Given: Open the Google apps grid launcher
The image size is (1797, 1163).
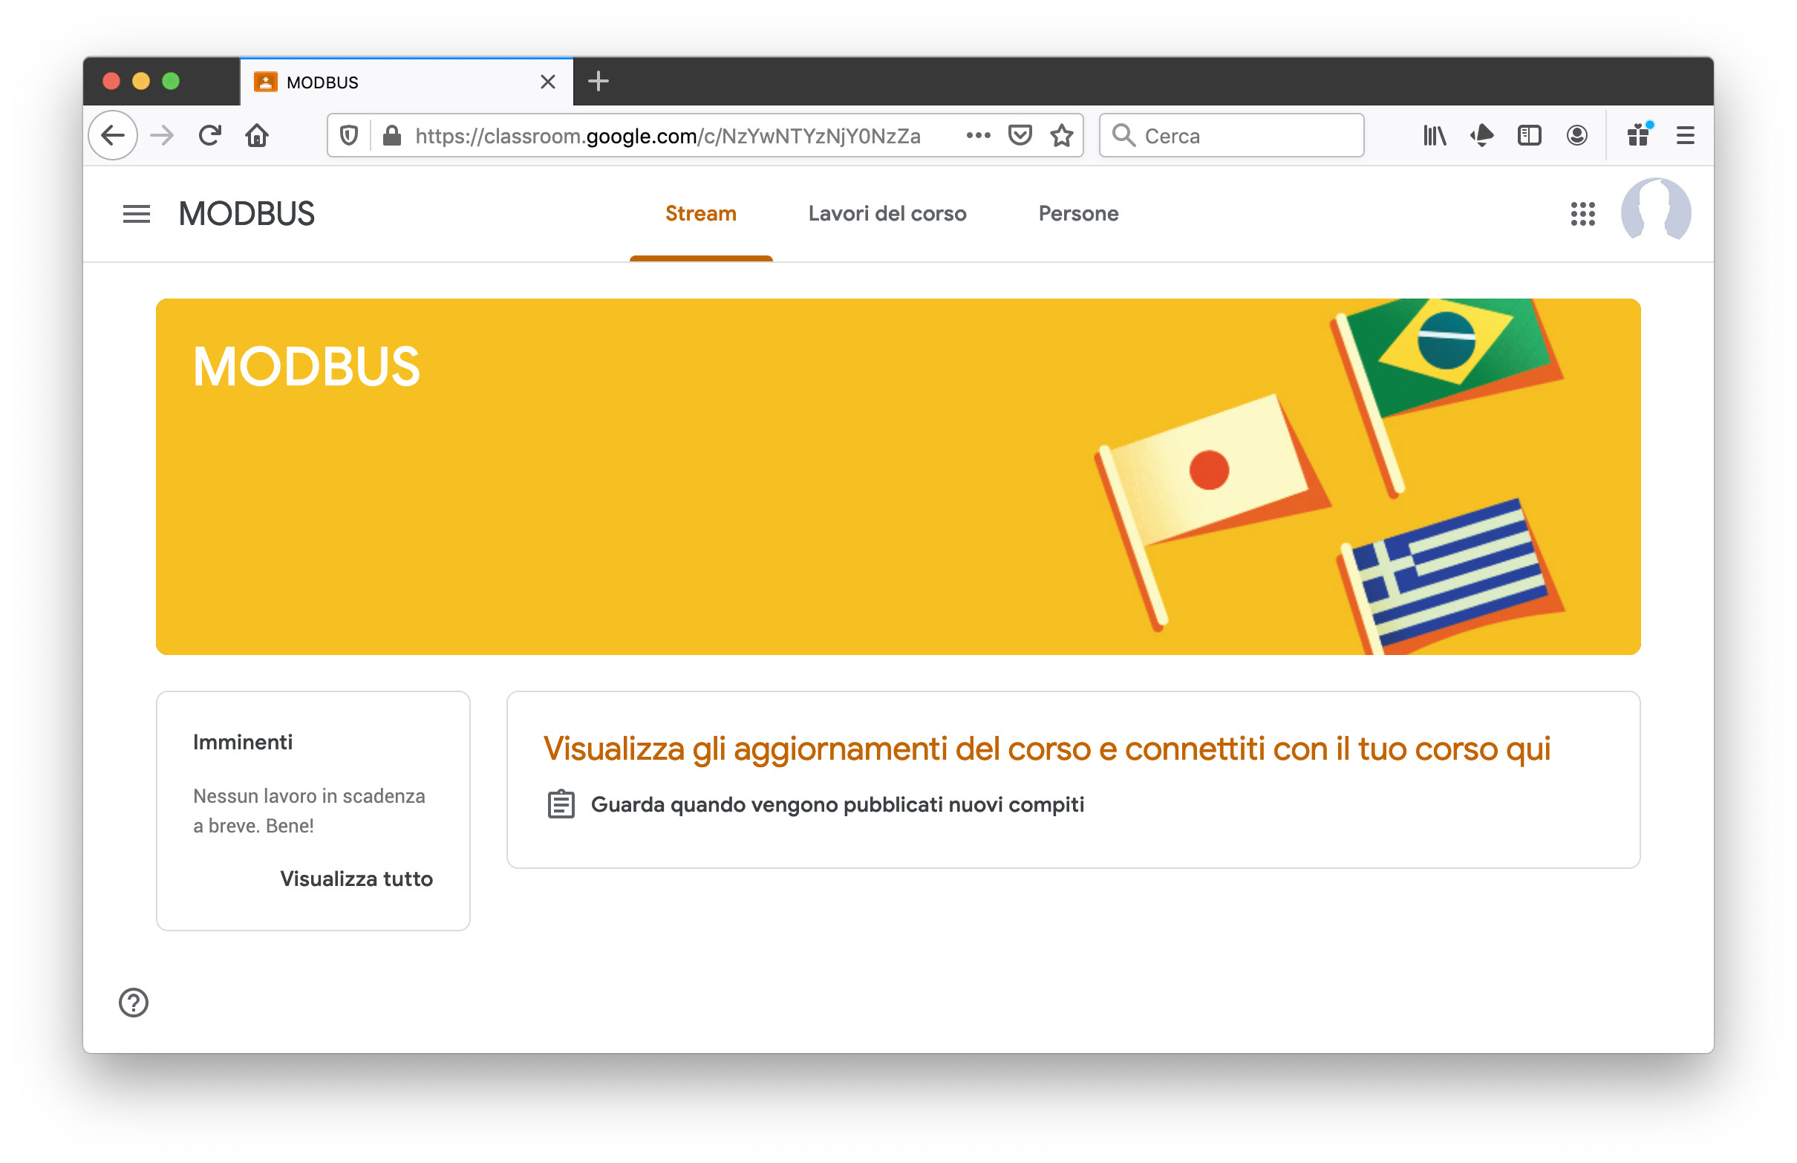Looking at the screenshot, I should point(1582,214).
